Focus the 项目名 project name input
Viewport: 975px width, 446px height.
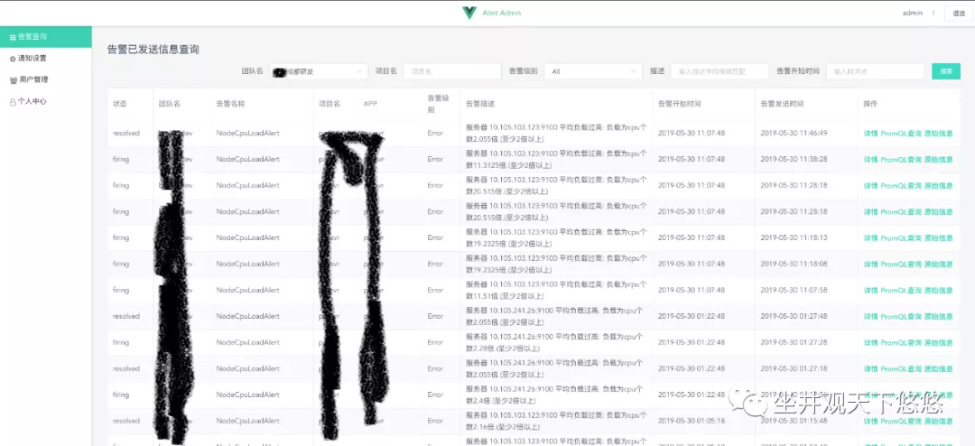(451, 71)
